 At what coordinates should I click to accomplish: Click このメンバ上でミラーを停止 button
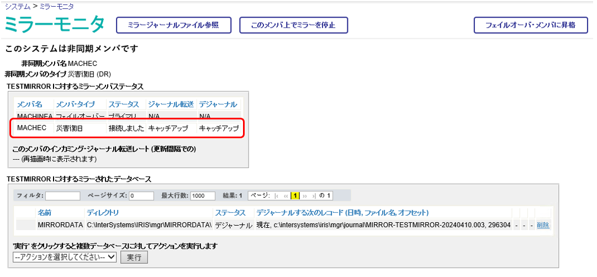(x=293, y=25)
